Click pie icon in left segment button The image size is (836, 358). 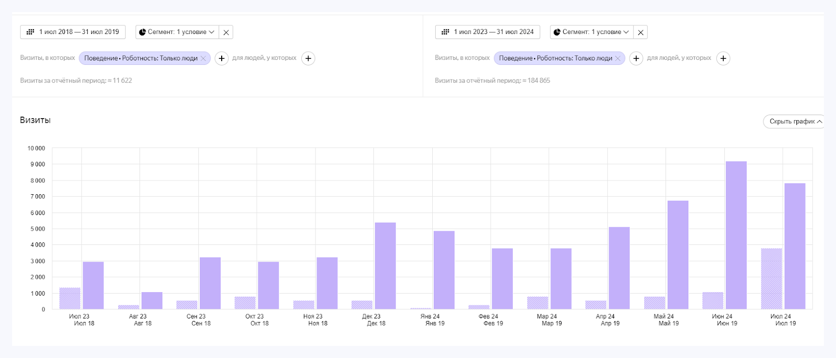(x=143, y=32)
